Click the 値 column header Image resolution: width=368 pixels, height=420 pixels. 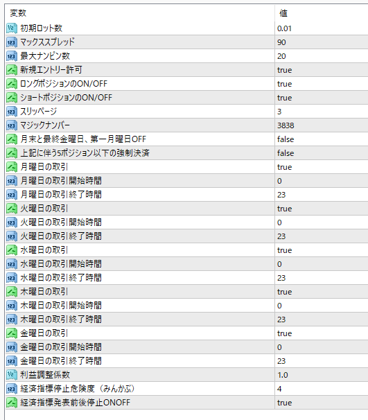tap(283, 13)
